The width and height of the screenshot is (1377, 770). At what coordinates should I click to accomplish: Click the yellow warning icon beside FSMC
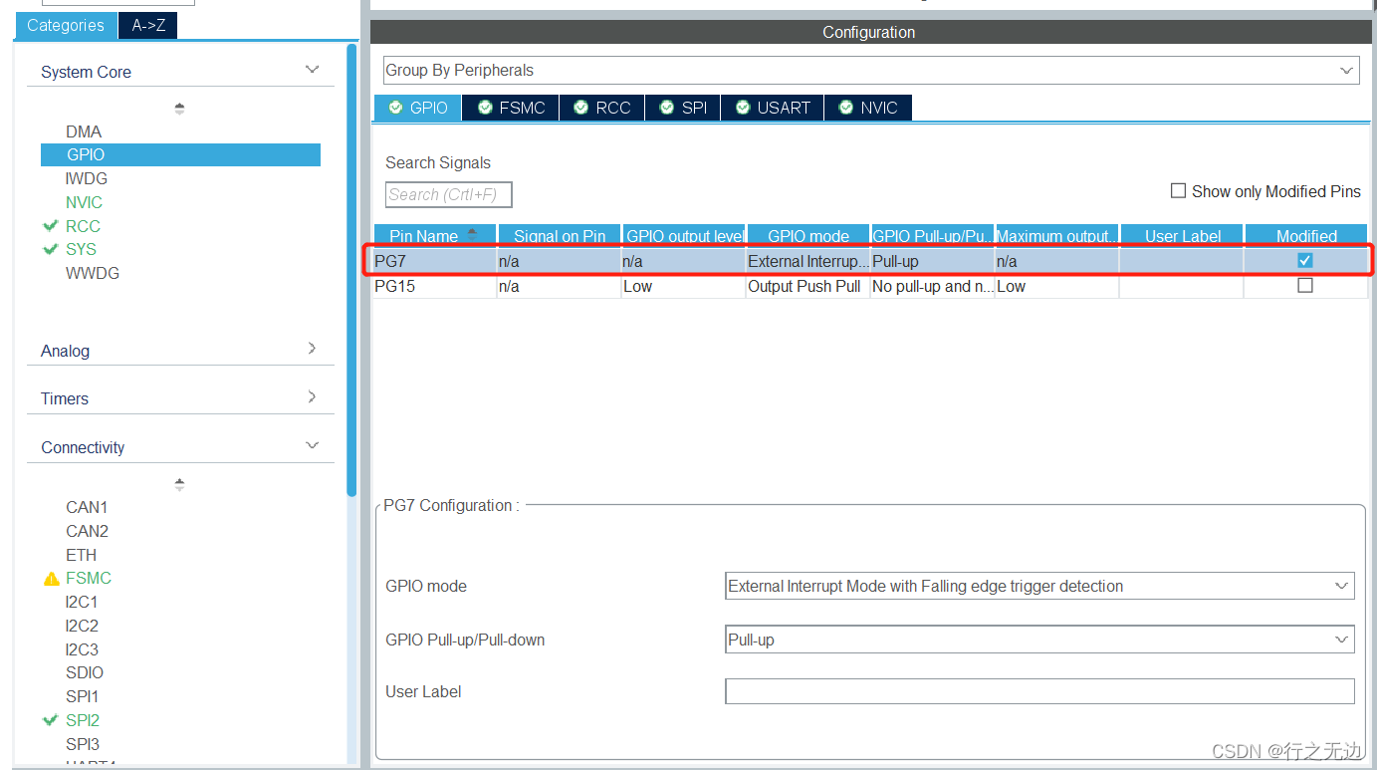52,578
